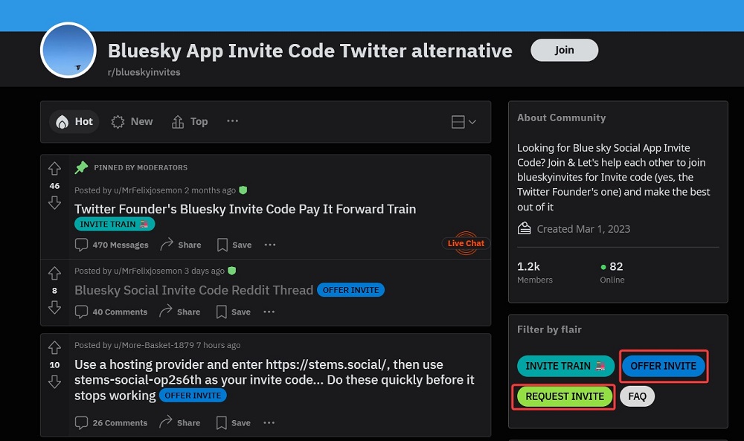This screenshot has height=441, width=744.
Task: Sort posts by New
Action: click(x=132, y=122)
